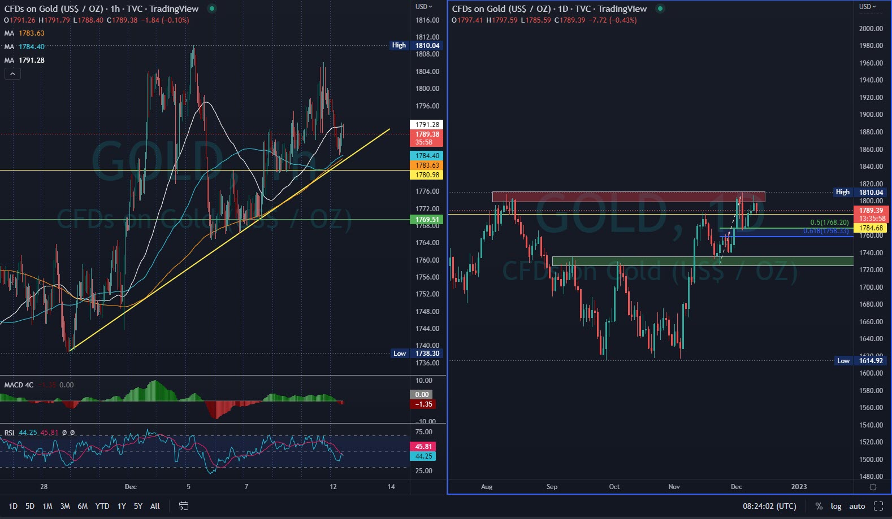Select the All date range
The width and height of the screenshot is (892, 519).
pos(155,506)
